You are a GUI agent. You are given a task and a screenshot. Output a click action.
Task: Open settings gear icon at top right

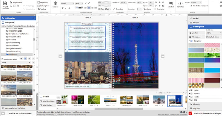coord(221,2)
